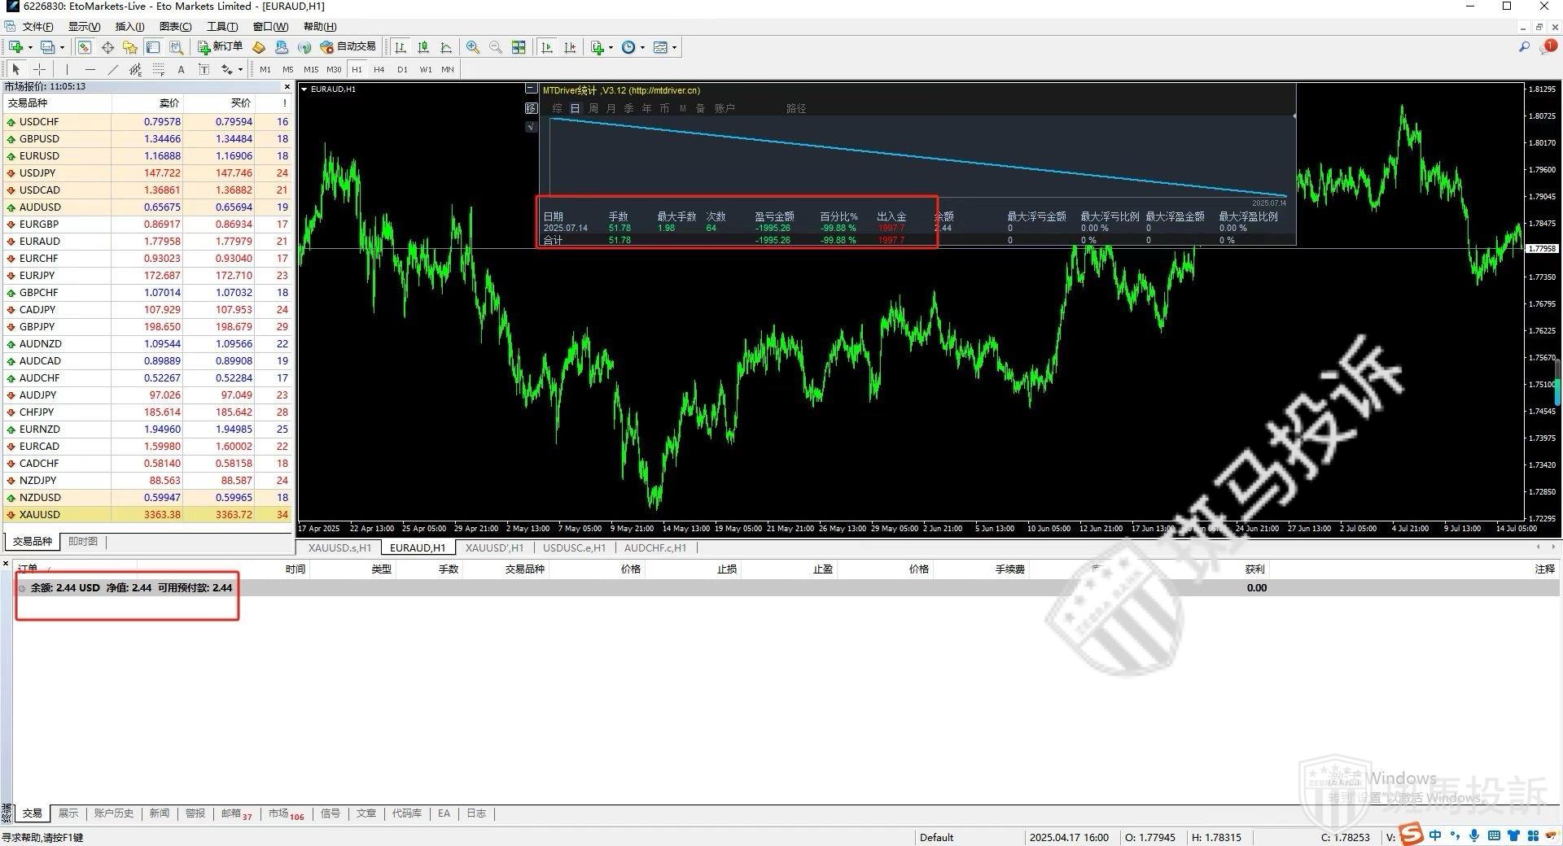Click the New Order (新订单) button
The image size is (1563, 846).
(220, 47)
